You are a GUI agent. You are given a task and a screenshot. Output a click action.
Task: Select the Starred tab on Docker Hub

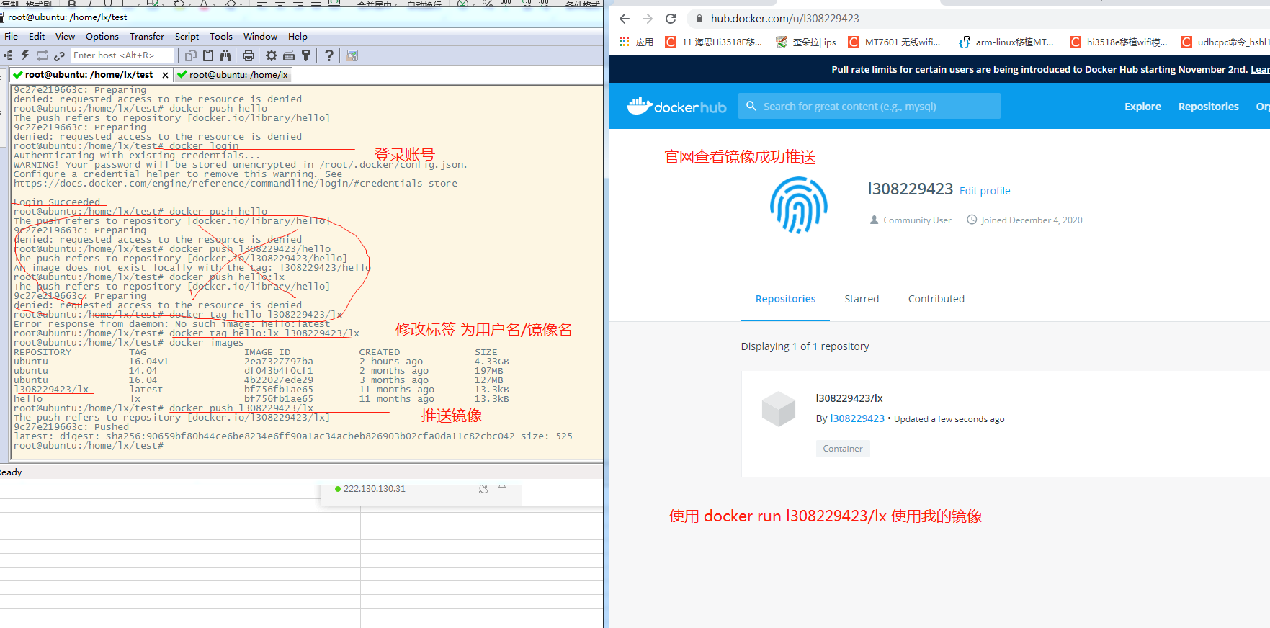(862, 299)
